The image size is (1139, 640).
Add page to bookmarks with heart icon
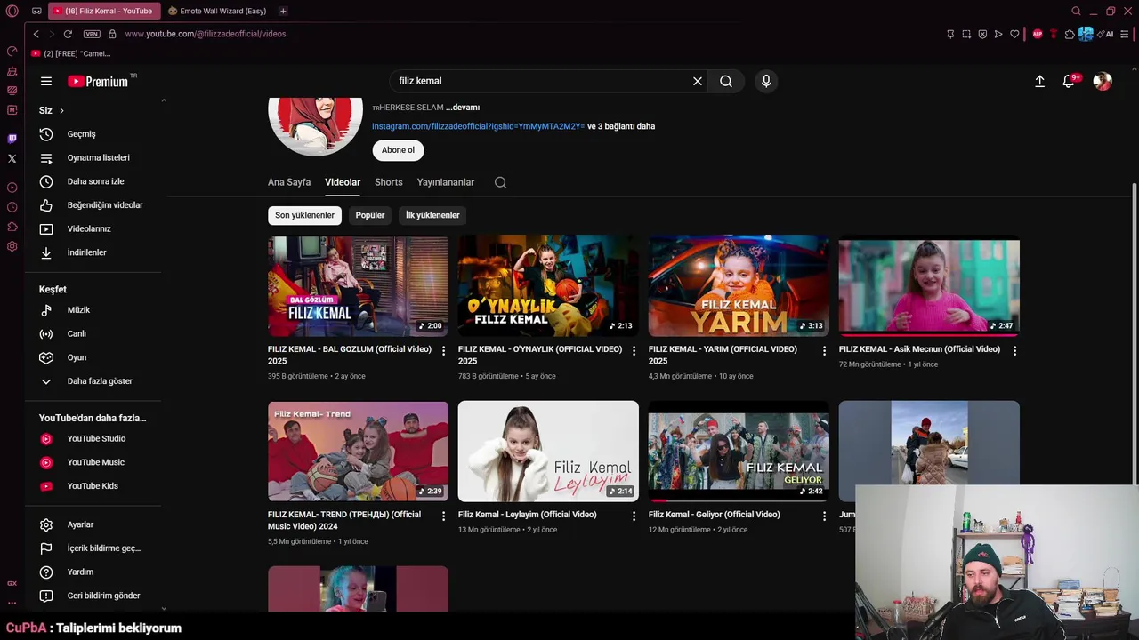point(1014,34)
